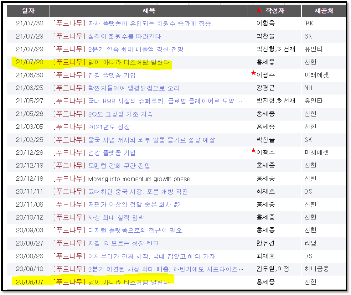Open report '실적이 회원수를 따라간다'
Screen dimensions: 351x295
pos(124,36)
